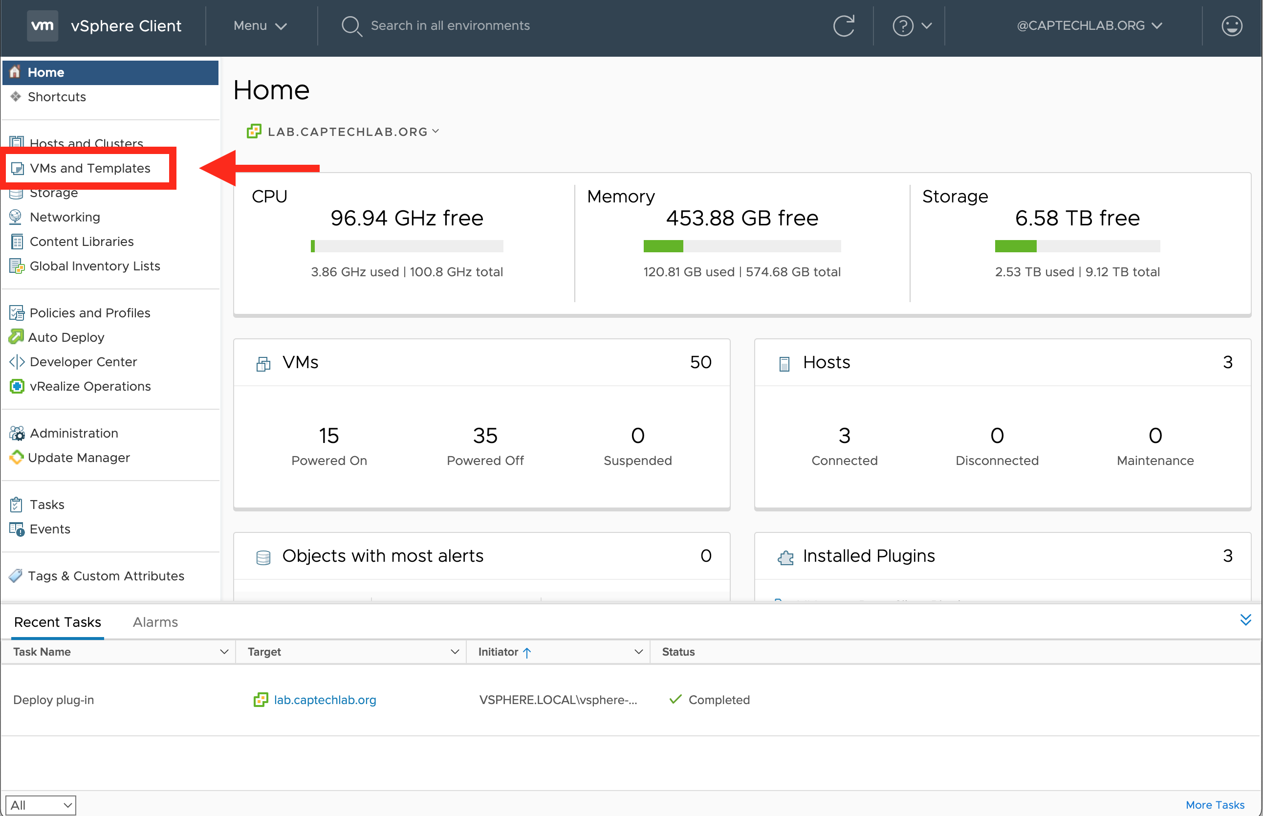
Task: Click the More Tasks link
Action: click(1214, 804)
